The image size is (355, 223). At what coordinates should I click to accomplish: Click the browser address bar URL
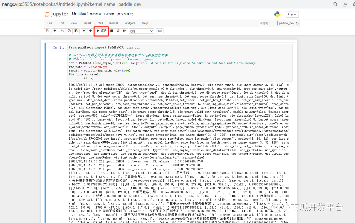click(x=72, y=4)
